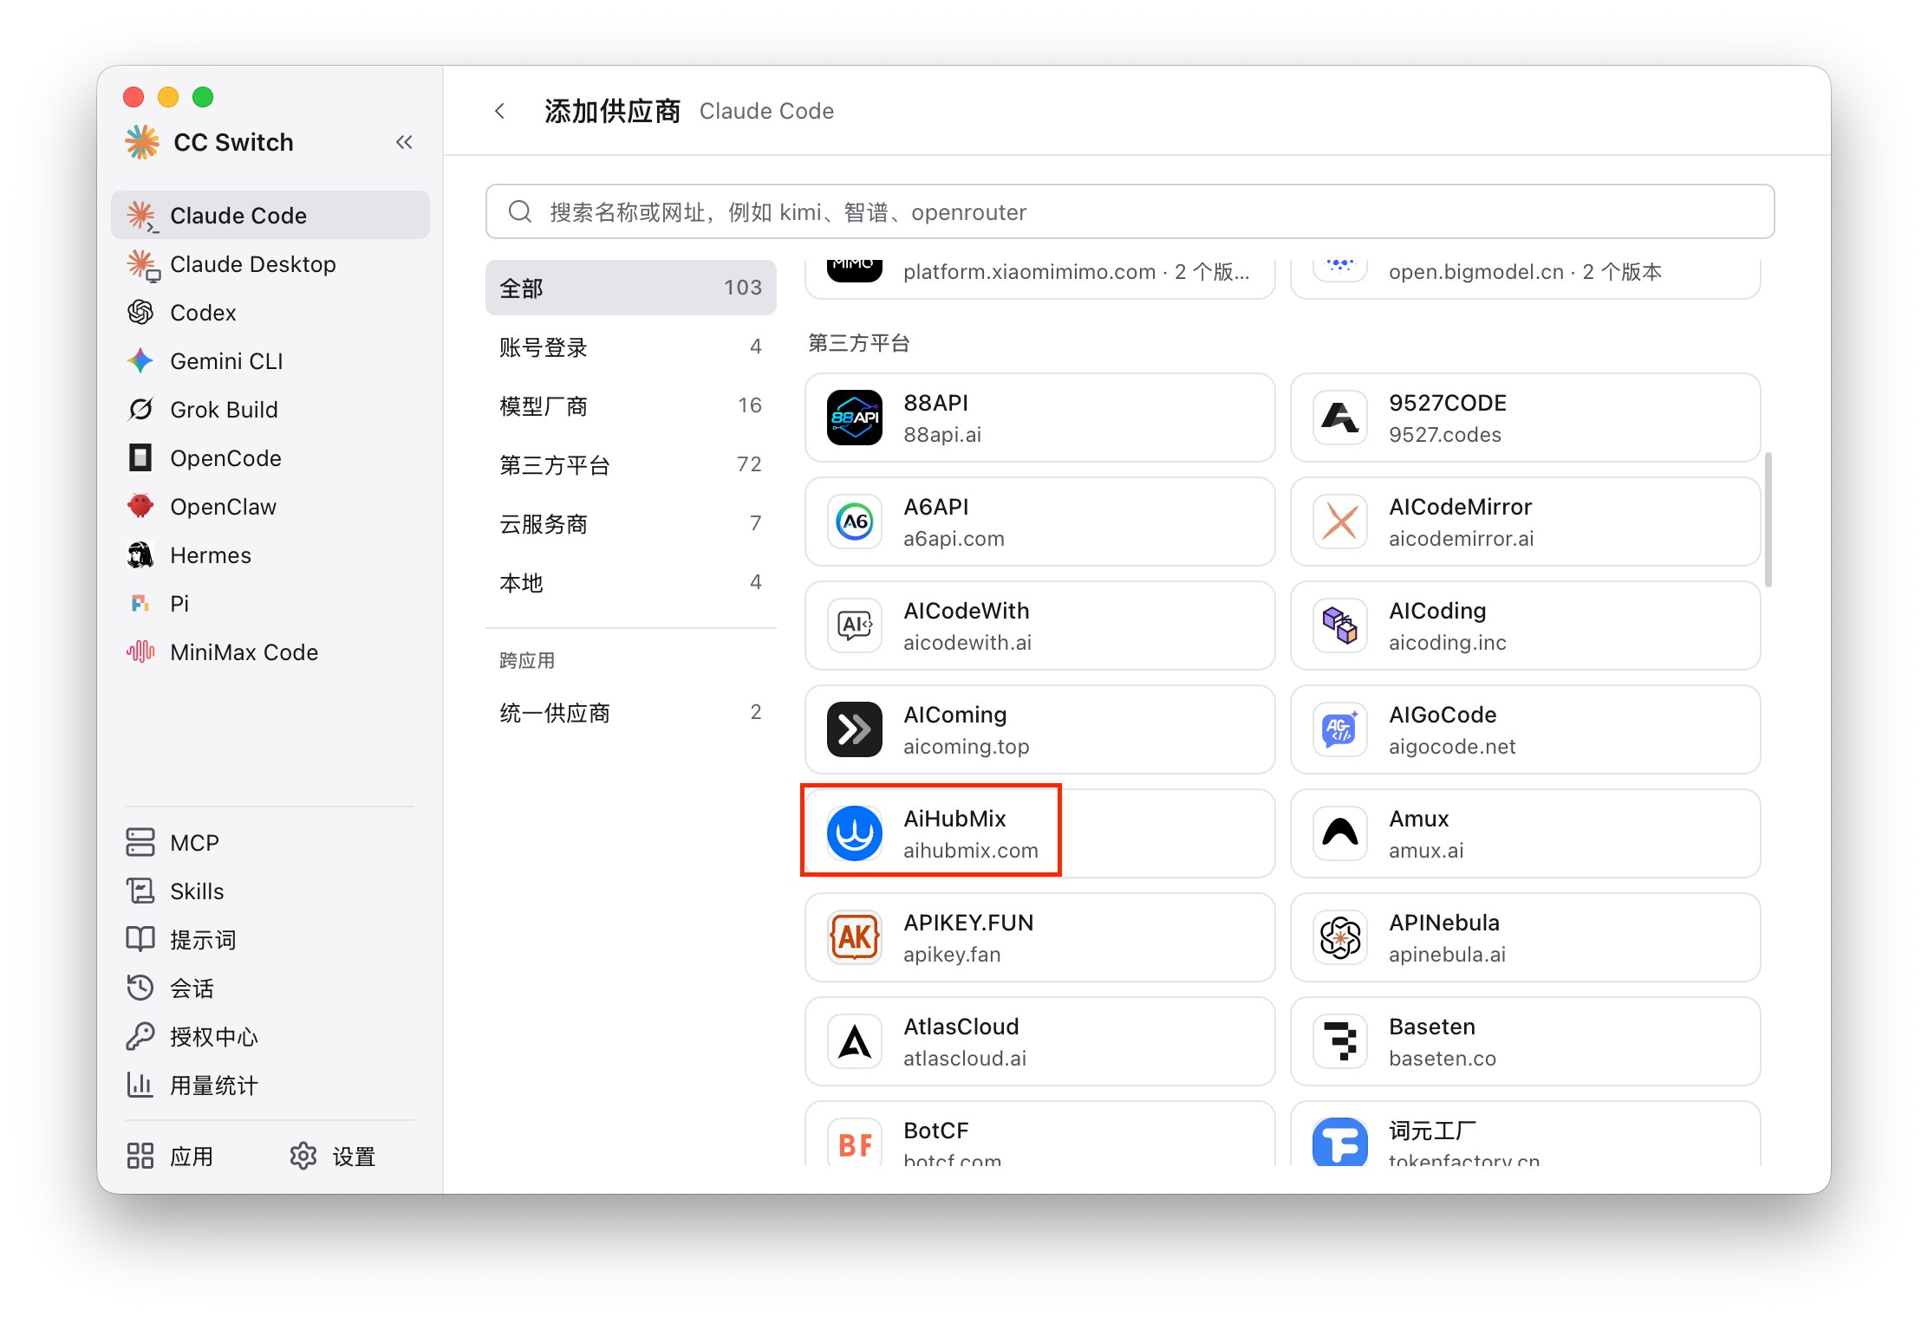Open 授权中心 authorization center
1928x1322 pixels.
[270, 1037]
